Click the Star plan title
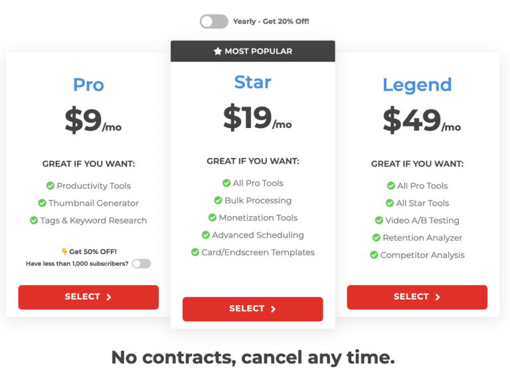 pos(253,82)
